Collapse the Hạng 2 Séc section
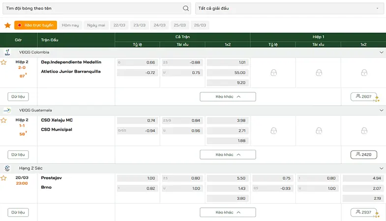This screenshot has height=221, width=386. [381, 168]
